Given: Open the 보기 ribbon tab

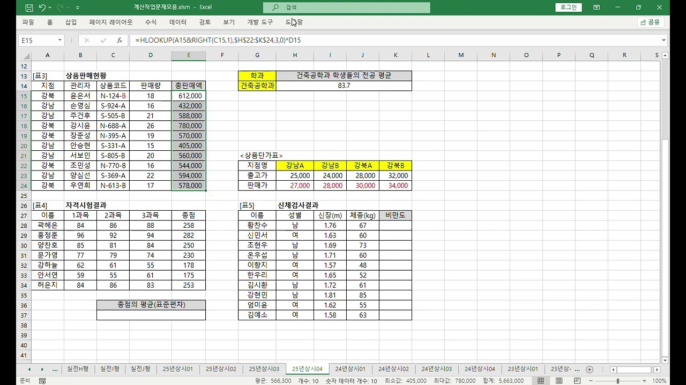Looking at the screenshot, I should 229,22.
